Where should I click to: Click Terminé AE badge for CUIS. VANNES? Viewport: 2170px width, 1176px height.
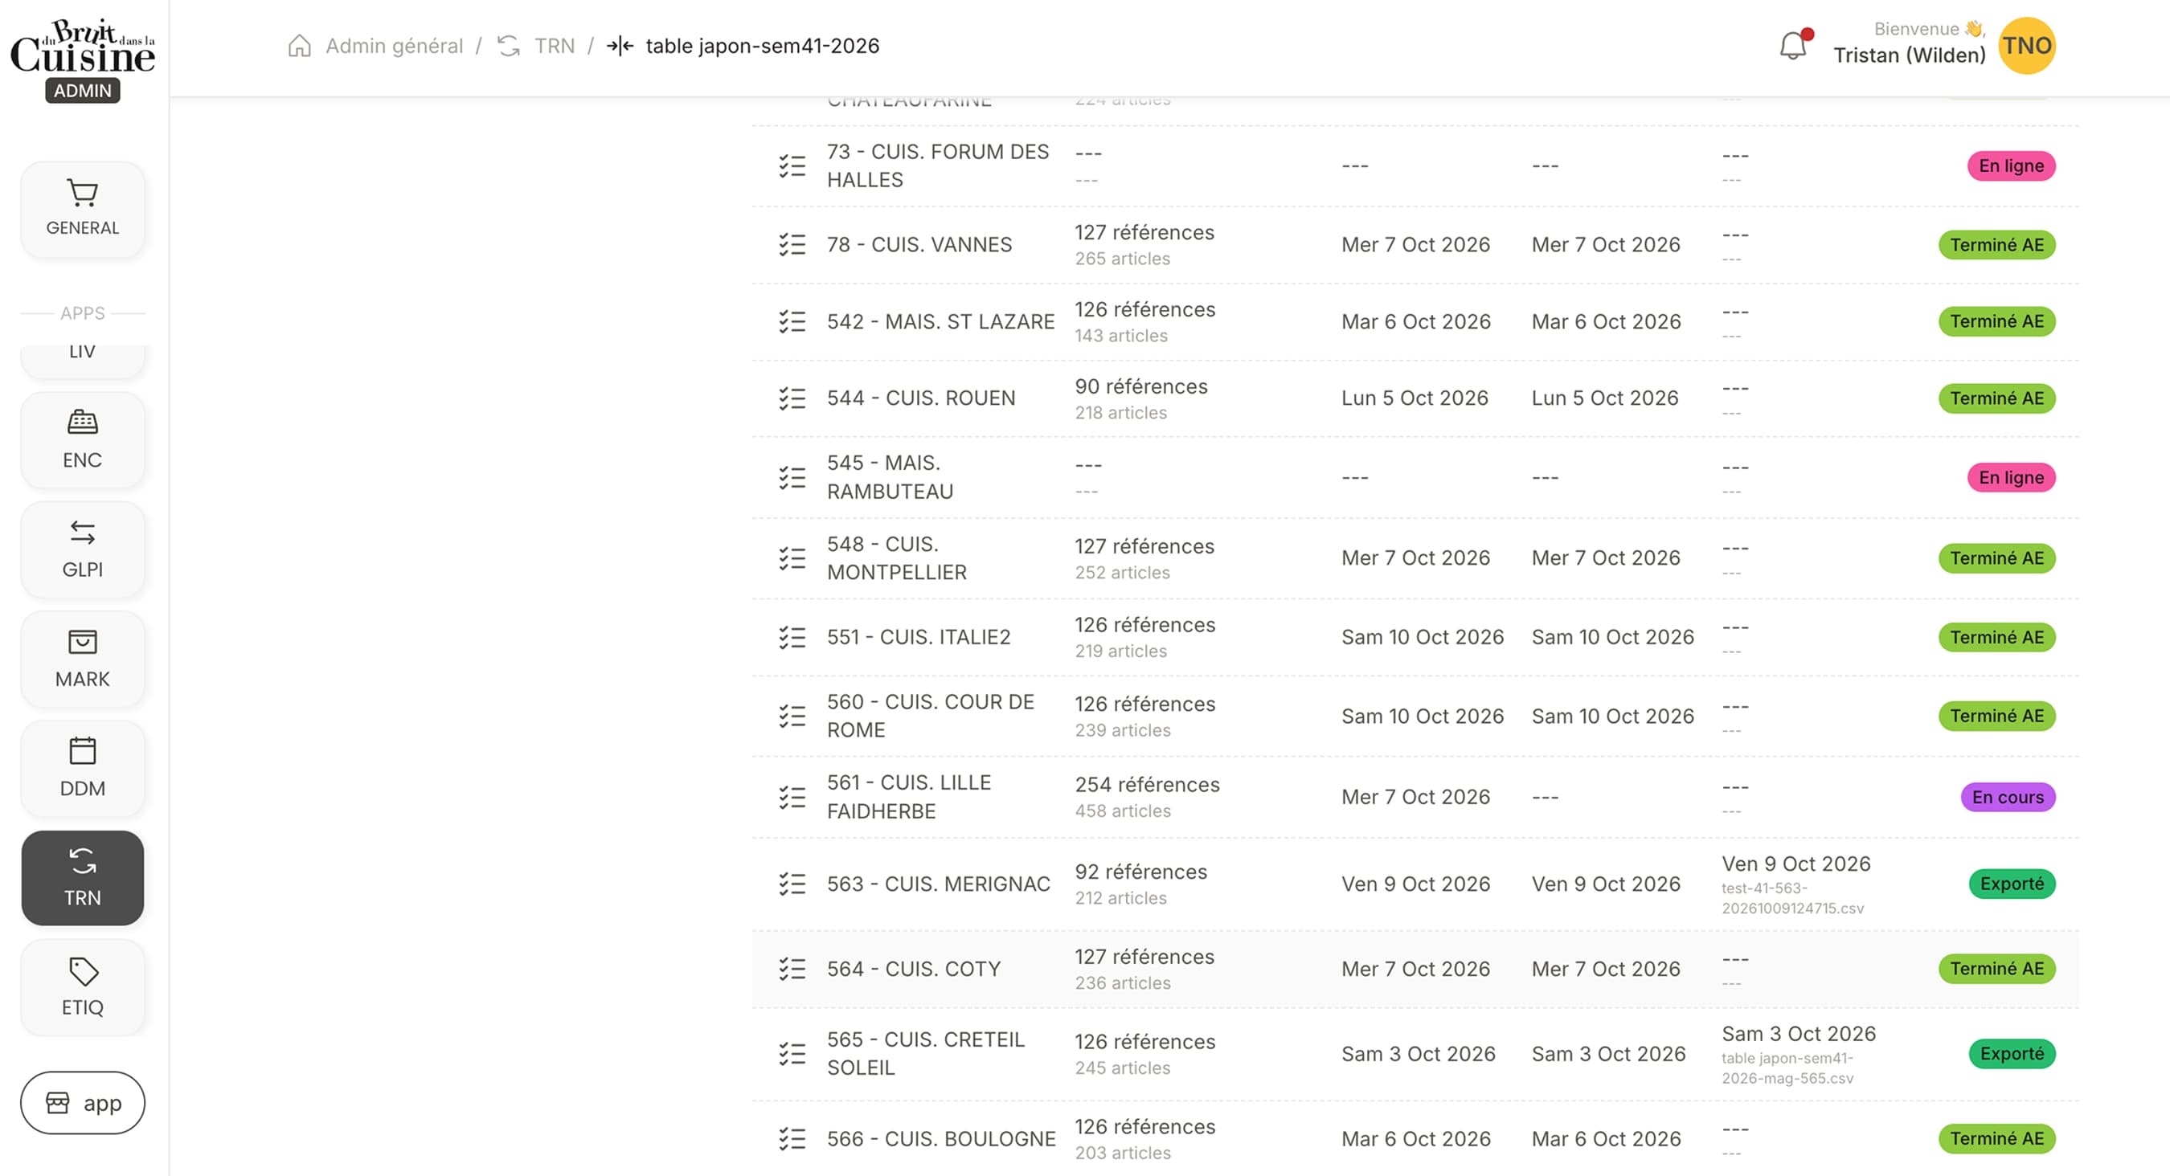pos(1996,244)
